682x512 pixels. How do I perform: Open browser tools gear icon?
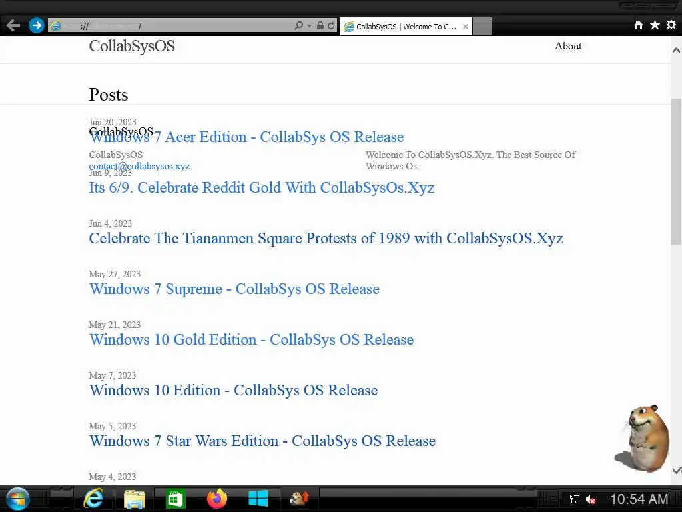(671, 25)
